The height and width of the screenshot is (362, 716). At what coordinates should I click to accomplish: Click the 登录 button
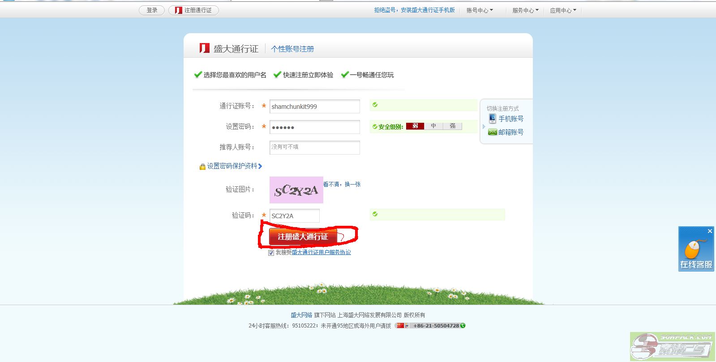(152, 10)
